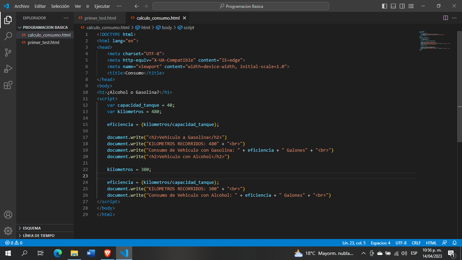Open Microsoft Edge from the taskbar
Viewport: 462px width, 260px height.
(58, 253)
